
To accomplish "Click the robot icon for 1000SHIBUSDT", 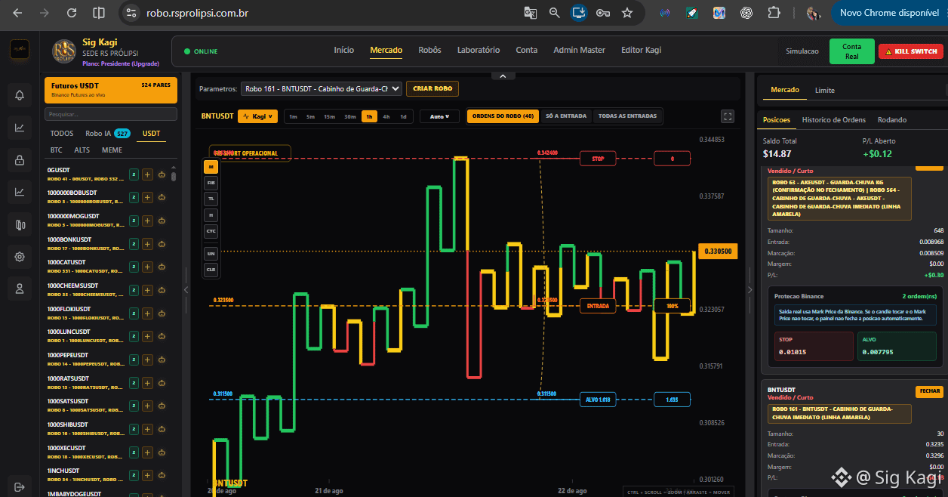I will (162, 429).
